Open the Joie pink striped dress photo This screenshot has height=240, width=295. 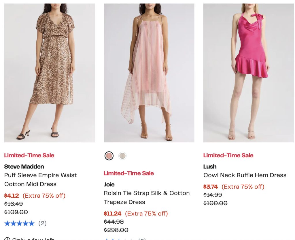(149, 73)
